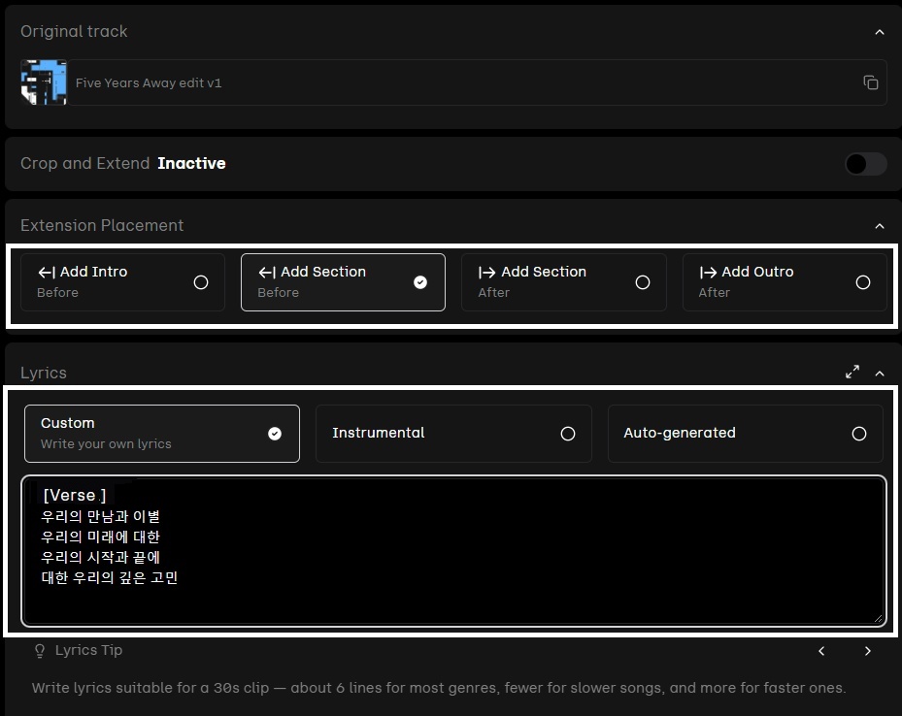Collapse the Extension Placement section
This screenshot has width=902, height=716.
click(x=880, y=226)
